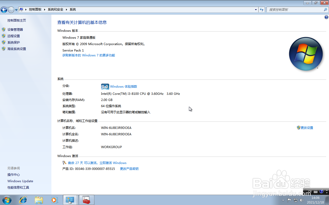Click 获取新版本的 Windows 7 的更多功能 link
The height and width of the screenshot is (205, 329).
(89, 55)
